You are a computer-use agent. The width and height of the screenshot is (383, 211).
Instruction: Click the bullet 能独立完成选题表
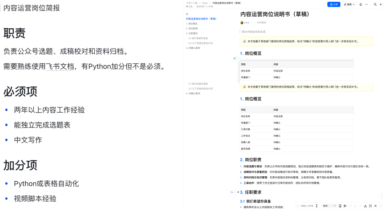tap(42, 125)
